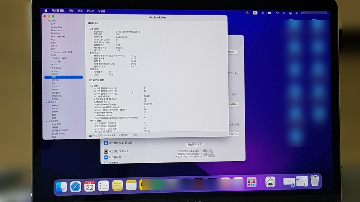
Task: Collapse the 하드웨어 section in sidebar
Action: pos(46,21)
